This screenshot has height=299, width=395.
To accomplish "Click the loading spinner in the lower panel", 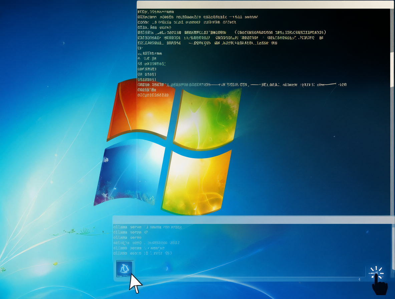I will 376,273.
